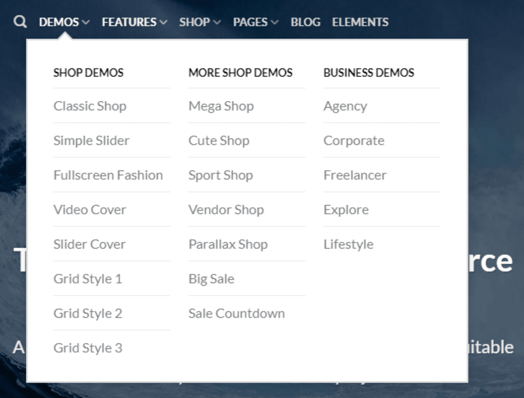
Task: Expand the Features dropdown menu
Action: point(134,22)
